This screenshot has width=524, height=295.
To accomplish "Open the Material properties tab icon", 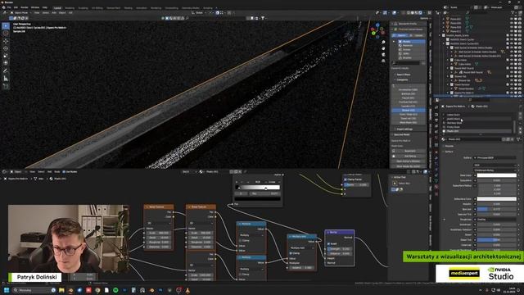I will pos(436,187).
